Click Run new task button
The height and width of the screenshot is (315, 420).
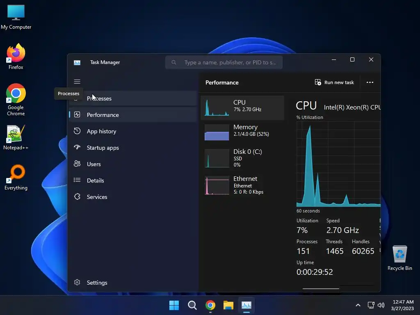(334, 82)
